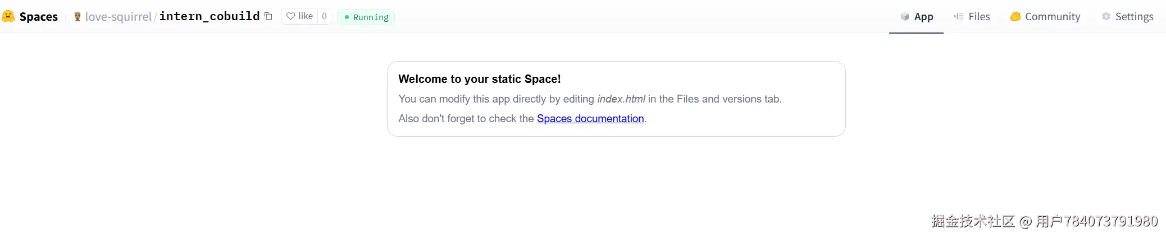Click the love-squirrel user avatar icon
Image resolution: width=1166 pixels, height=237 pixels.
click(x=78, y=17)
